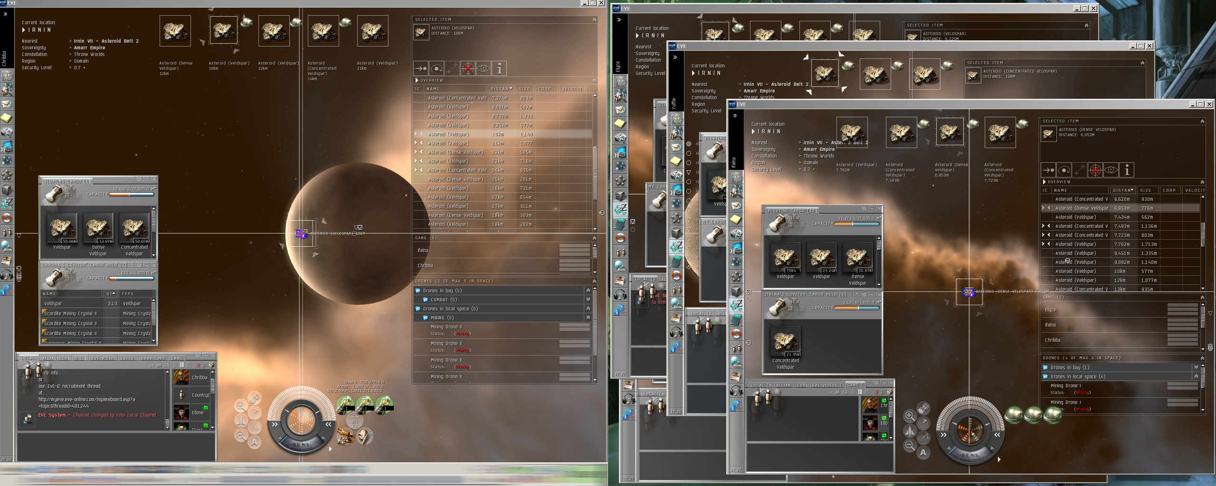Click zoom out magnifier beside left window's HUD
The width and height of the screenshot is (1216, 486).
[241, 434]
